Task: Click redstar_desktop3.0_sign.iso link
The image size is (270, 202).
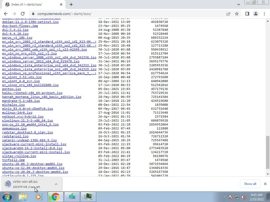Action: [x=27, y=133]
